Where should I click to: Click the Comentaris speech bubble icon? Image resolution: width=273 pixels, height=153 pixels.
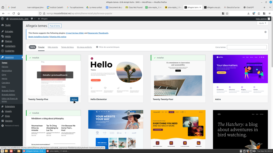(2, 46)
